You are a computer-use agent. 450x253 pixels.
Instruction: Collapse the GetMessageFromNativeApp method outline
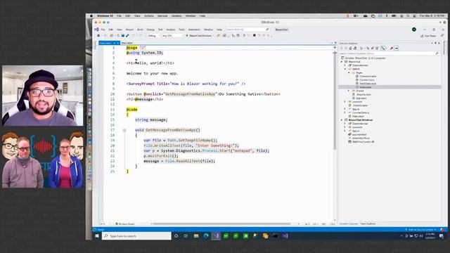(x=124, y=130)
